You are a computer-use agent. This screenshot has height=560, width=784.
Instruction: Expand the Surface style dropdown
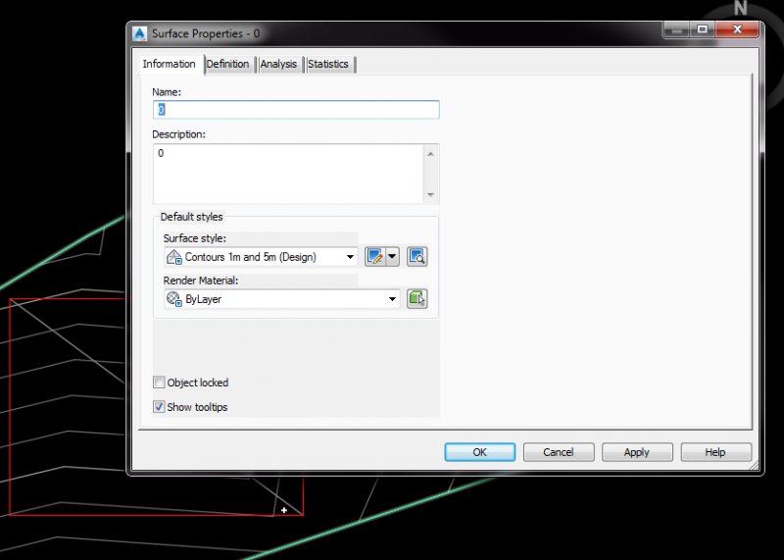pos(350,257)
